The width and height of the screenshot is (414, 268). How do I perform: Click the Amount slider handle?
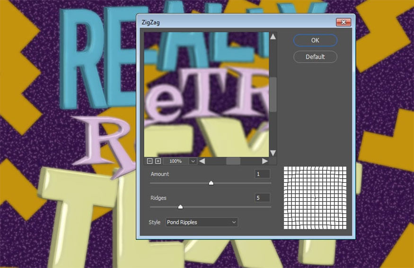[x=211, y=183]
